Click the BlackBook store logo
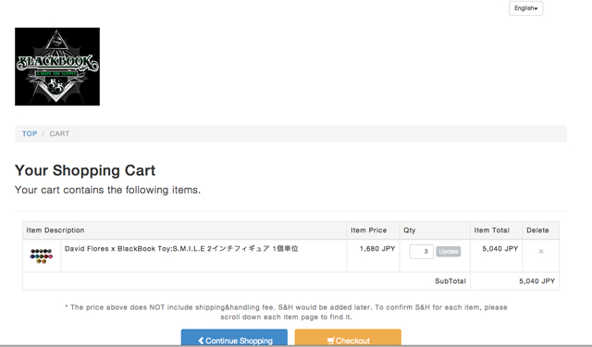The height and width of the screenshot is (347, 592). tap(57, 67)
